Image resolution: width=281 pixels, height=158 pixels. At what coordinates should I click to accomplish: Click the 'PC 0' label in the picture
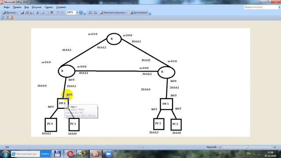point(50,124)
